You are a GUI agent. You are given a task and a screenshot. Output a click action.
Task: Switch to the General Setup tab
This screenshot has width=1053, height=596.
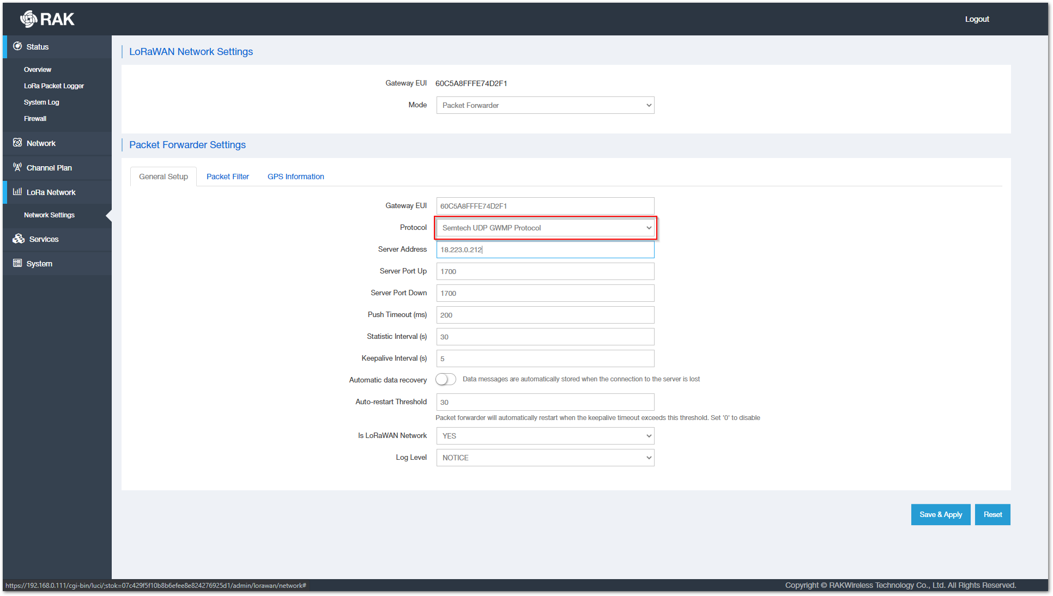coord(164,177)
